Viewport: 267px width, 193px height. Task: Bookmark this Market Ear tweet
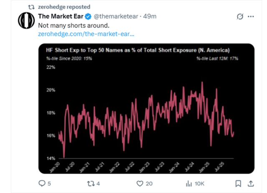coord(238,183)
